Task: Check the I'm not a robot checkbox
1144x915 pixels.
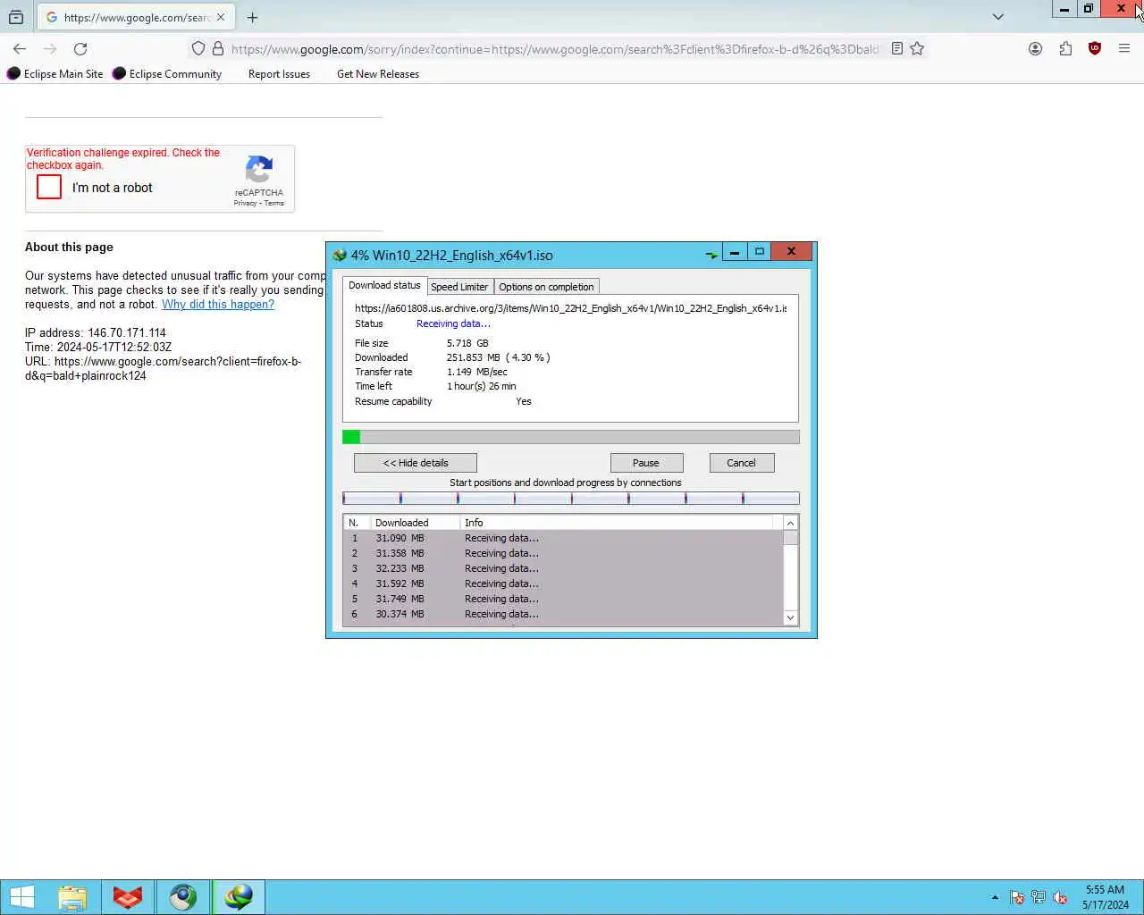Action: pyautogui.click(x=49, y=187)
